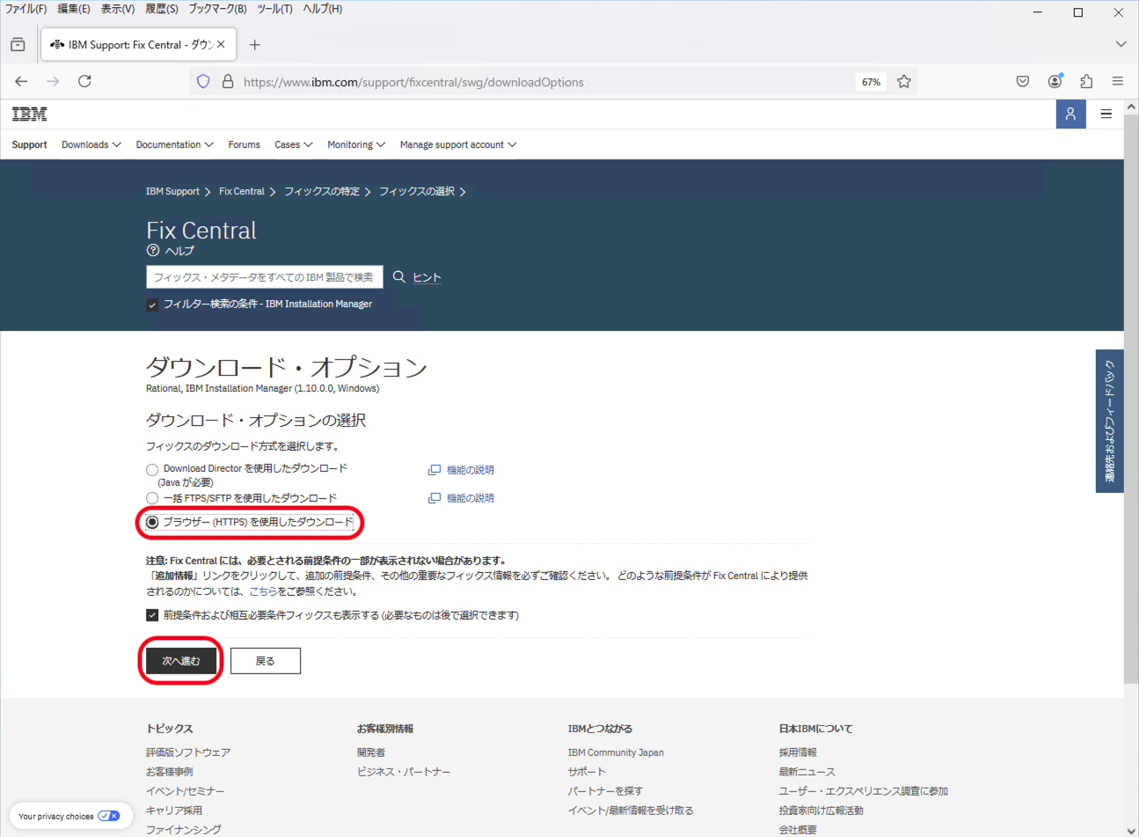
Task: Click the Support nav item
Action: click(29, 144)
